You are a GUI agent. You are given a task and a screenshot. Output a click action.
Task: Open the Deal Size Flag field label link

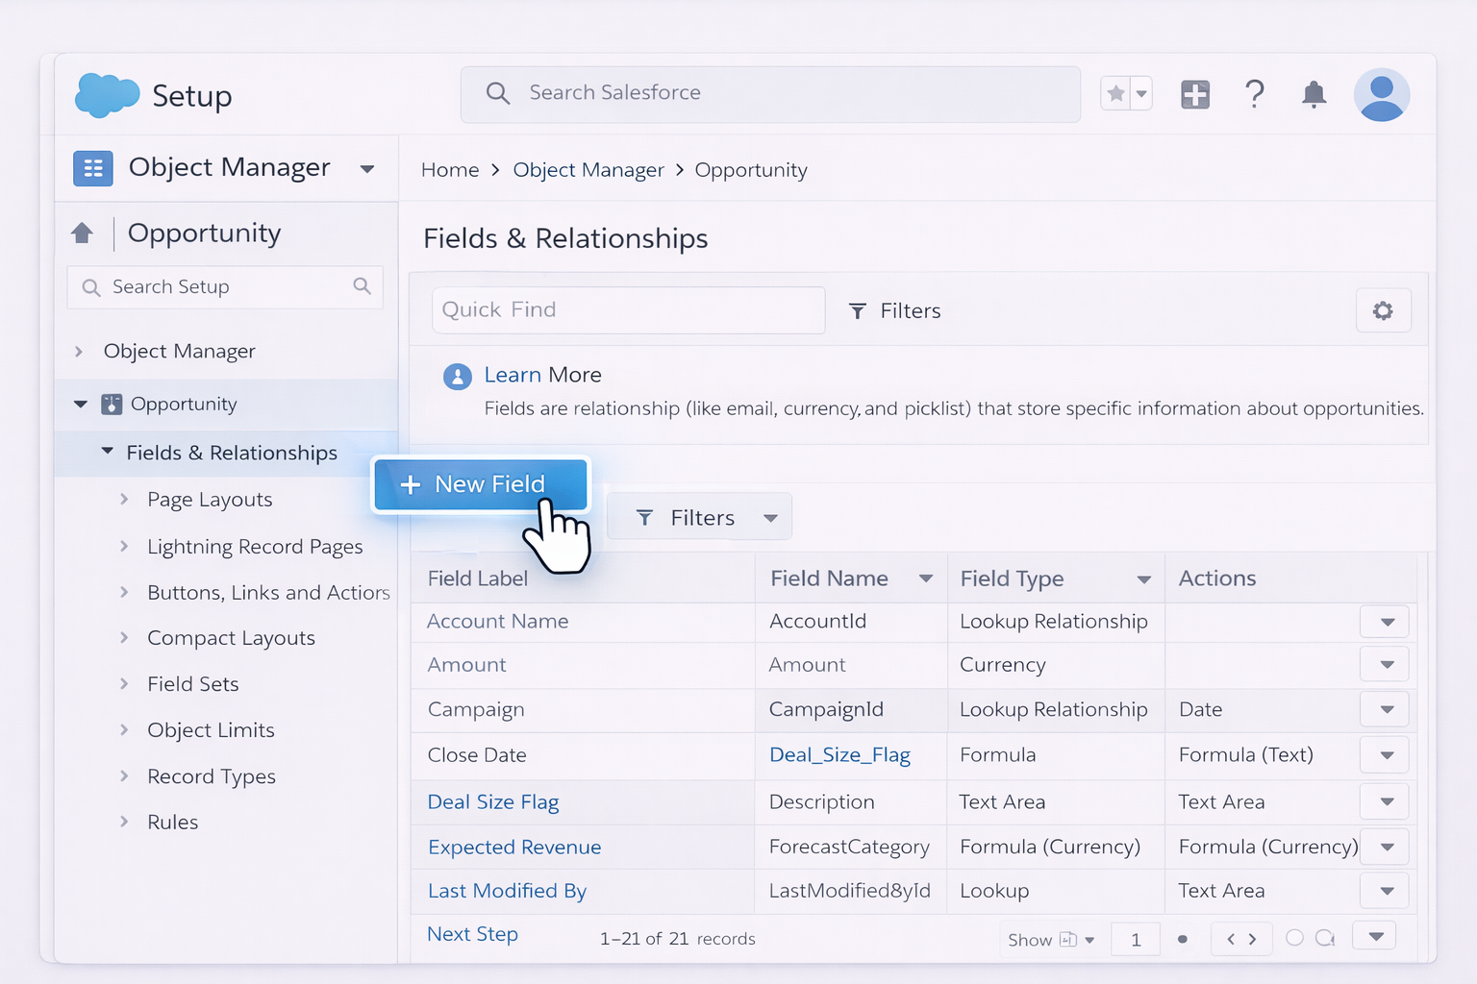click(493, 802)
